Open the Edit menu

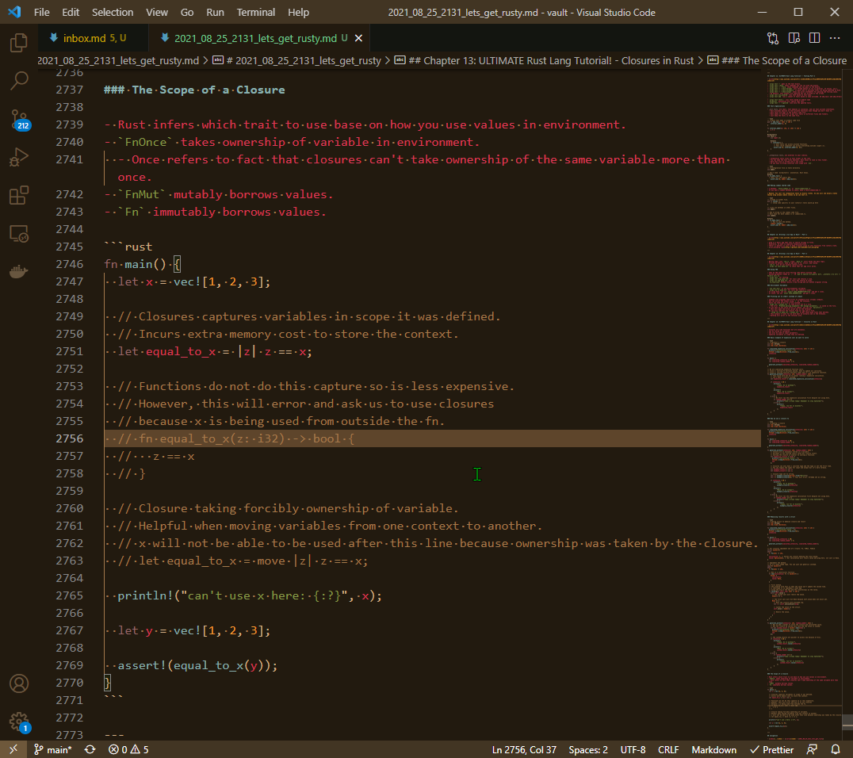[71, 12]
